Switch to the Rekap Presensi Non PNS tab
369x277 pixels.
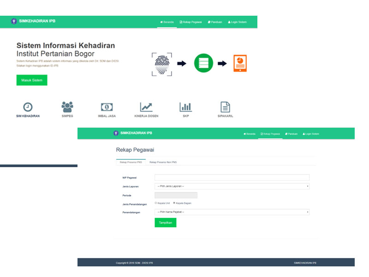pyautogui.click(x=163, y=163)
